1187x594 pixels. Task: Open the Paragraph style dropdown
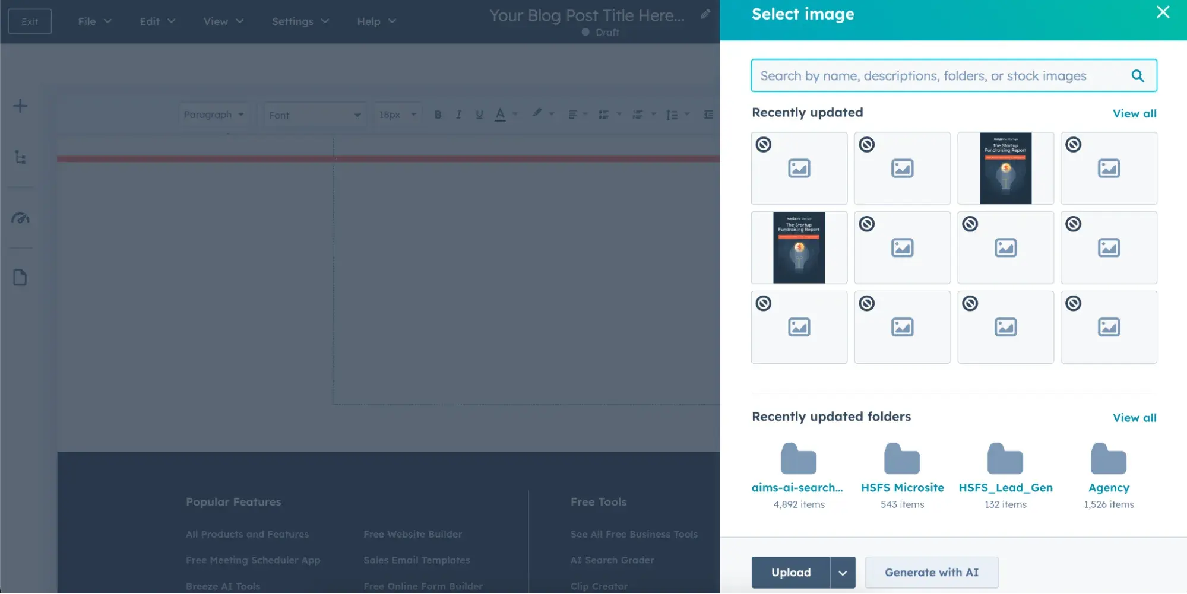[214, 115]
